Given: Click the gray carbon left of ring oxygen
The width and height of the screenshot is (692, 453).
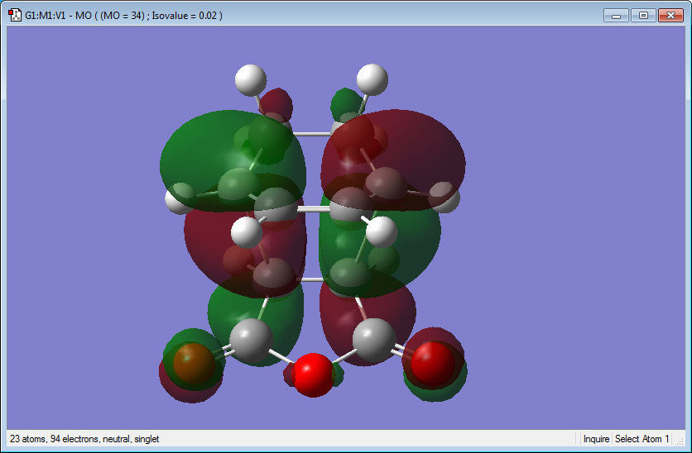Looking at the screenshot, I should [251, 341].
